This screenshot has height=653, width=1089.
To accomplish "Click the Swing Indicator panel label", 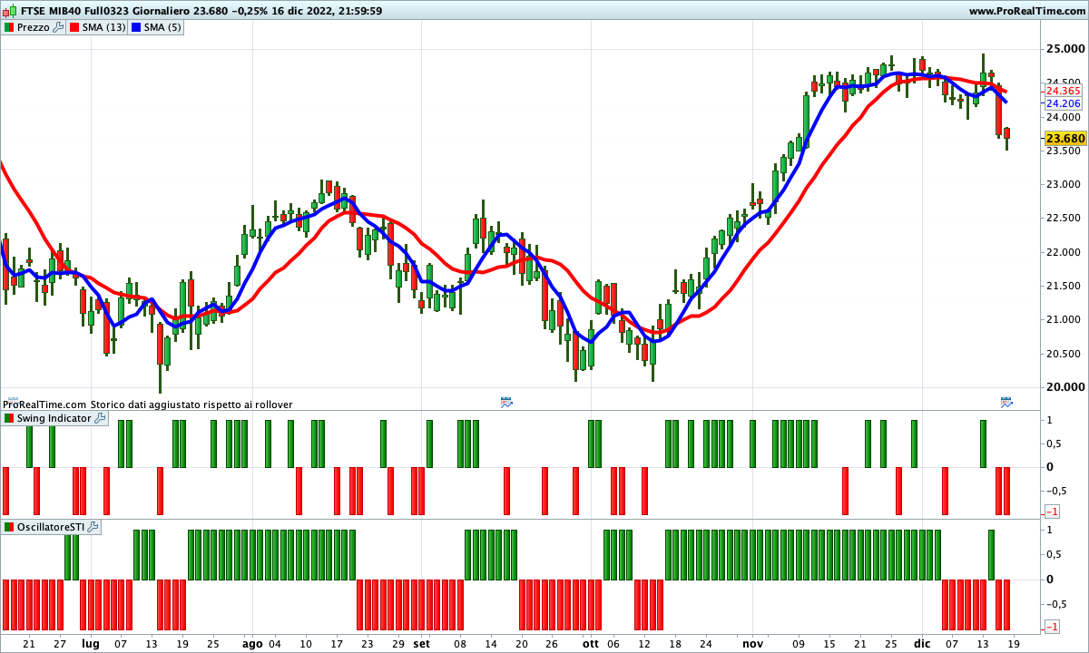I will (54, 418).
